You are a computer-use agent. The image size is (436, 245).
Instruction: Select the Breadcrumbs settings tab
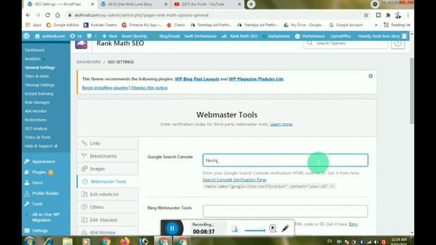pos(108,156)
